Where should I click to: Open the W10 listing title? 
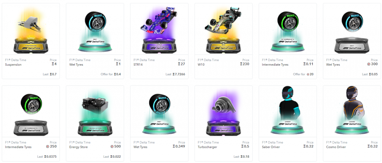[x=201, y=65]
